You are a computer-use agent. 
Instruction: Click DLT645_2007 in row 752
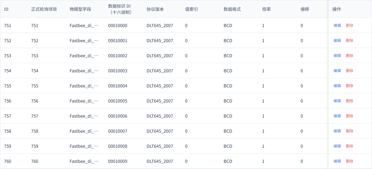[160, 41]
